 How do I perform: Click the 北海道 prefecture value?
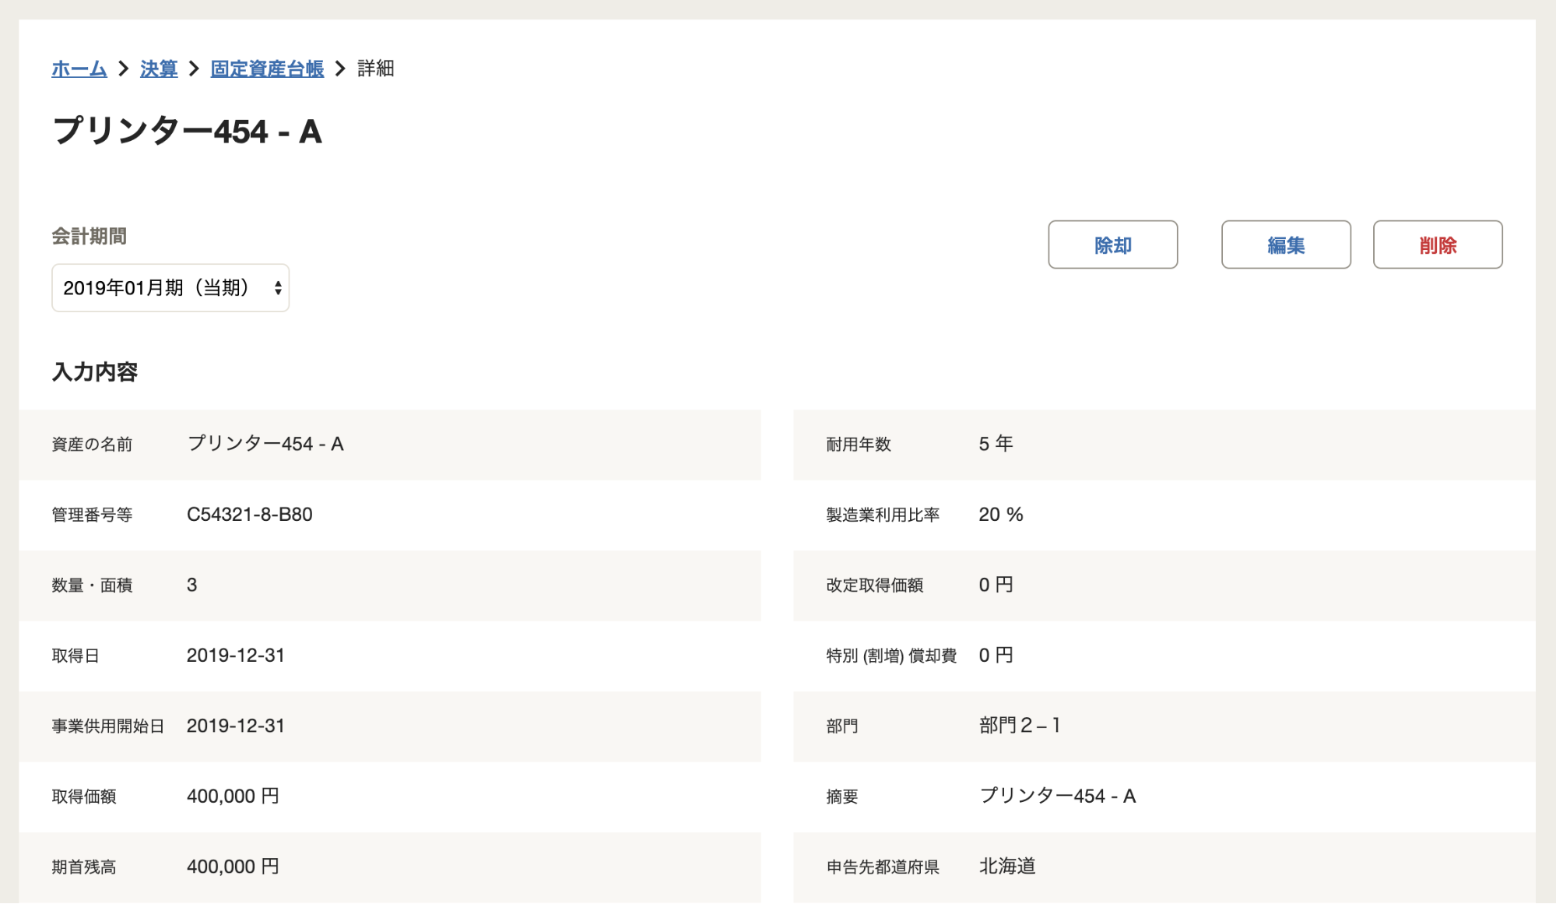tap(1007, 867)
